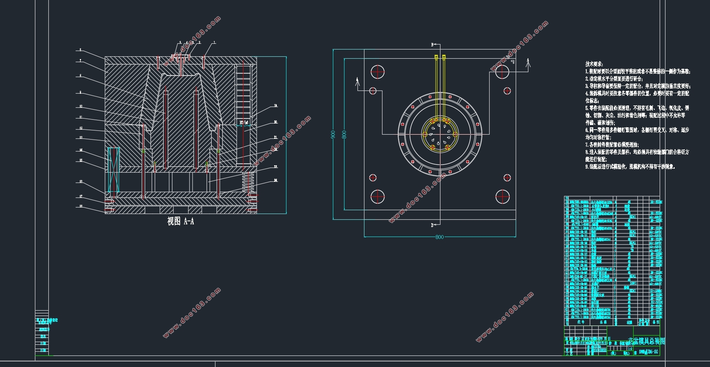Select part balloon number 21 leader label
The height and width of the screenshot is (367, 710).
(x=275, y=137)
